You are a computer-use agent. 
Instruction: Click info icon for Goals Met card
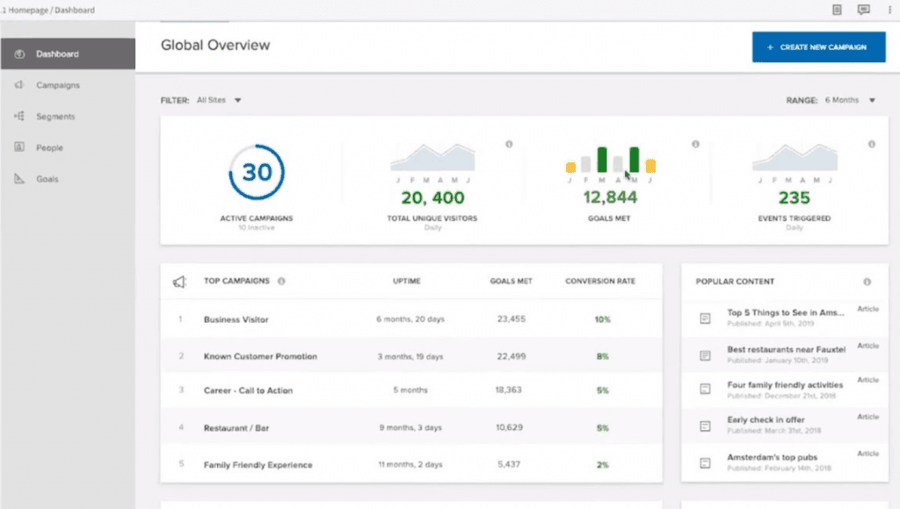click(x=695, y=144)
